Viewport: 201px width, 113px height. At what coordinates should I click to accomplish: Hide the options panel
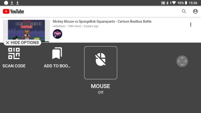[x=22, y=43]
